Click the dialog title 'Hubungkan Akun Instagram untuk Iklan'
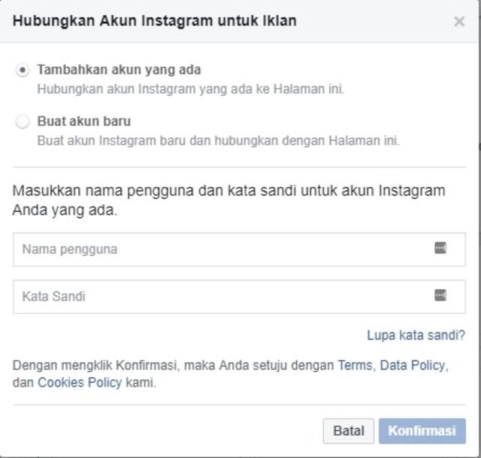 click(x=154, y=21)
